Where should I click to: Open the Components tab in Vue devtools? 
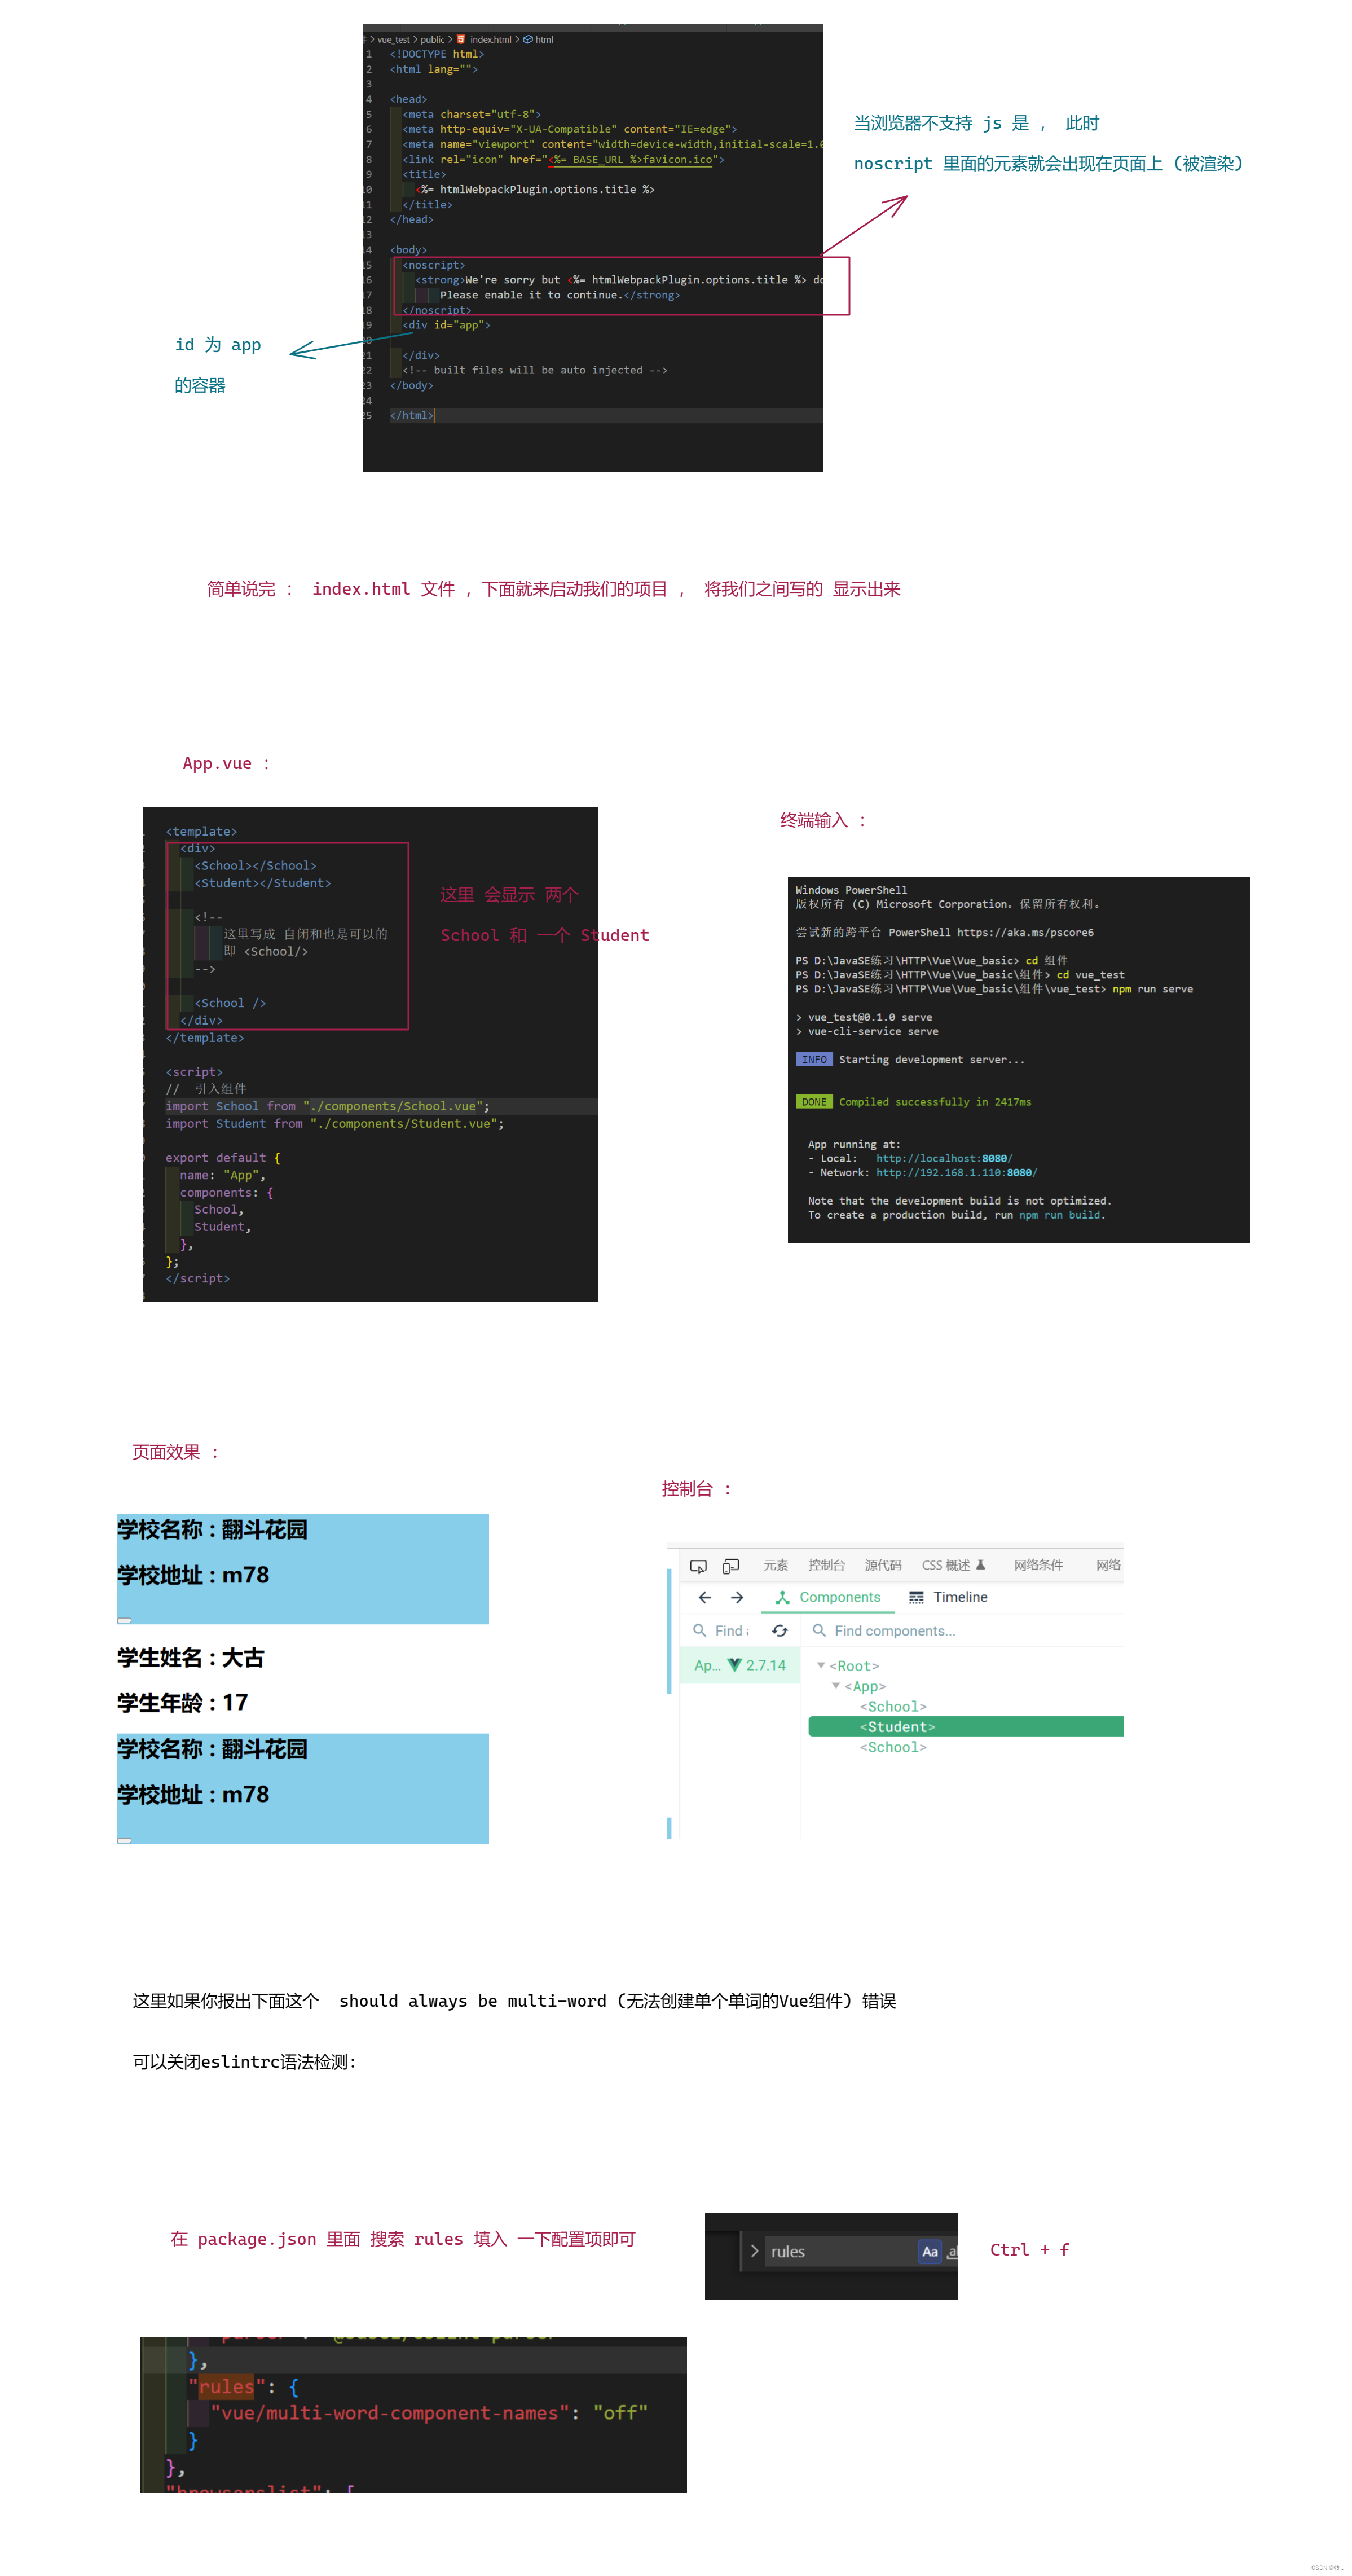coord(828,1597)
